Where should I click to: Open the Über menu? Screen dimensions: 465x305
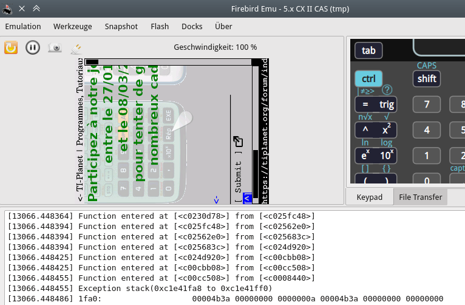click(223, 26)
